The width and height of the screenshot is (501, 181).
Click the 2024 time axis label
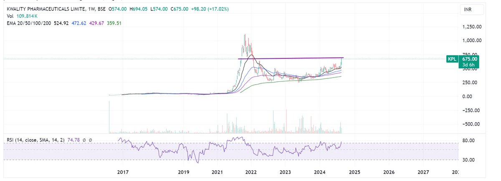click(319, 172)
